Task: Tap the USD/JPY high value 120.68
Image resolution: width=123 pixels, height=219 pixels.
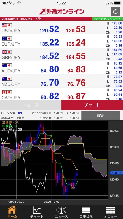Action: point(117,23)
